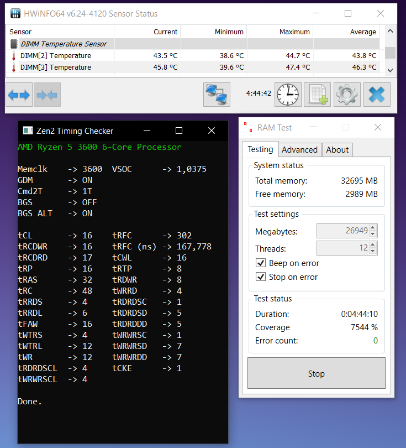Select the DIMM[3] Temperature row

coord(193,67)
